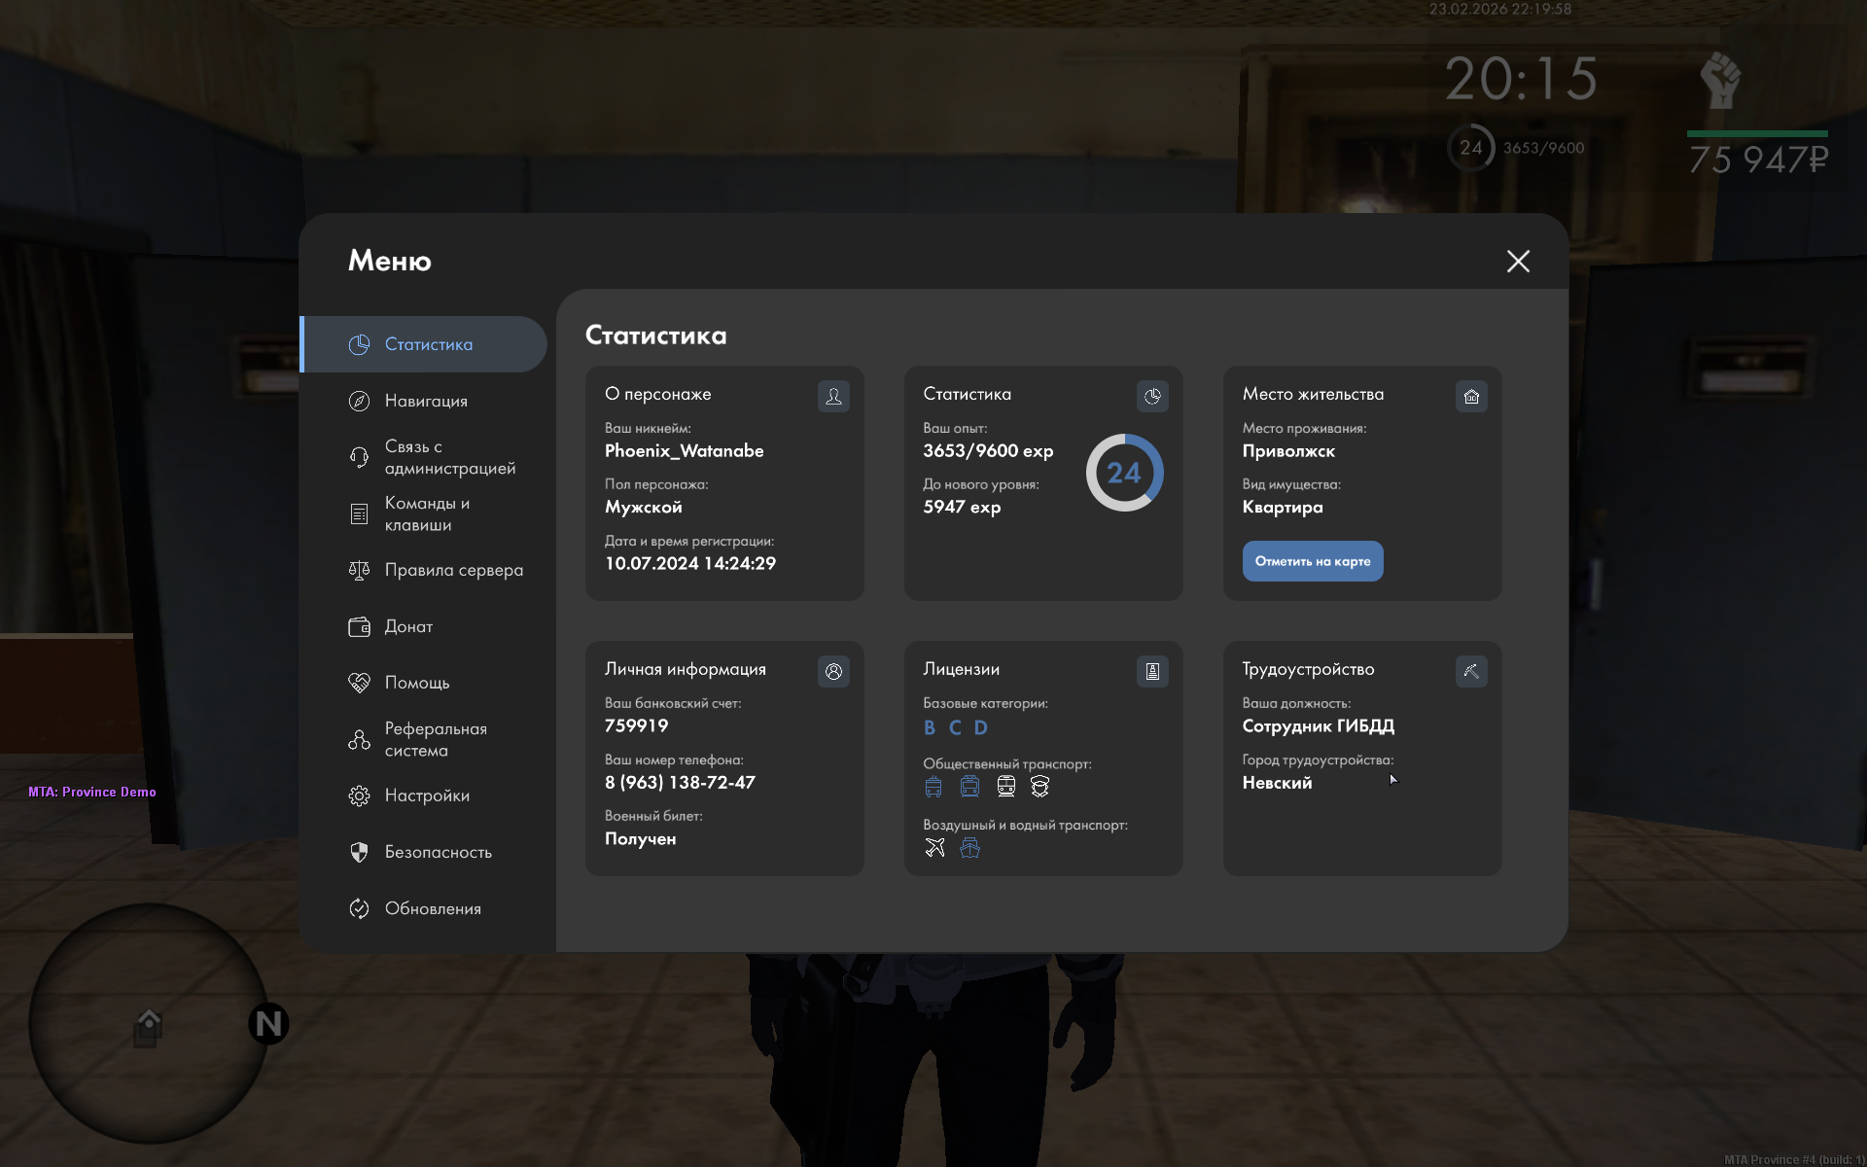Click the ship license icon
This screenshot has width=1867, height=1167.
969,848
